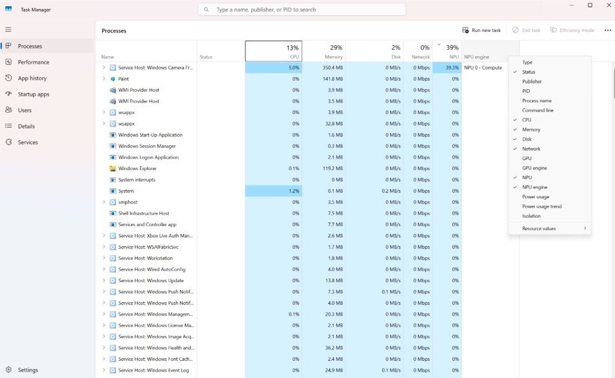The width and height of the screenshot is (615, 378).
Task: Select PID in the column menu
Action: [550, 91]
